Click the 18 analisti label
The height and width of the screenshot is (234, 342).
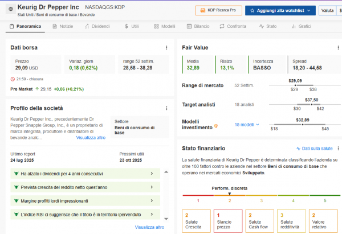[245, 105]
